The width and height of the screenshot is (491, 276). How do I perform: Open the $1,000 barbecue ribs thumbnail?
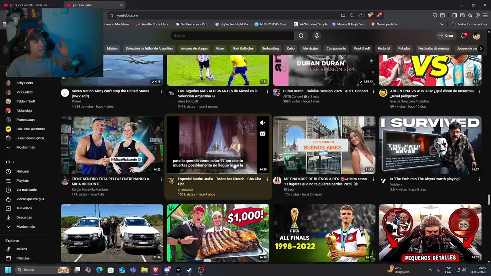(218, 233)
